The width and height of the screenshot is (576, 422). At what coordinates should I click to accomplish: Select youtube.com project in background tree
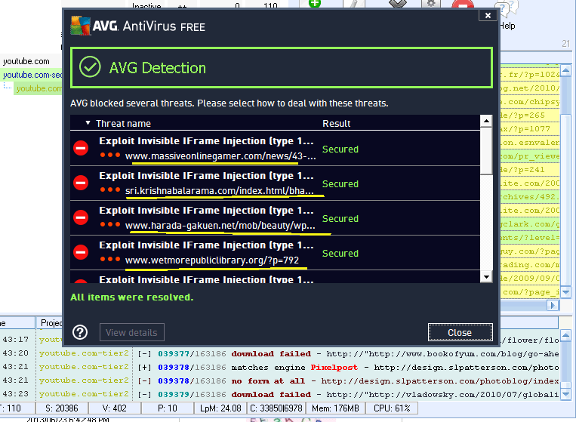coord(26,61)
